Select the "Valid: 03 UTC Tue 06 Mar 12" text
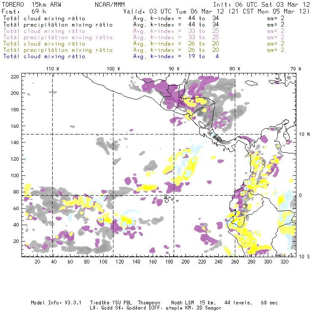This screenshot has height=312, width=312. pos(174,11)
